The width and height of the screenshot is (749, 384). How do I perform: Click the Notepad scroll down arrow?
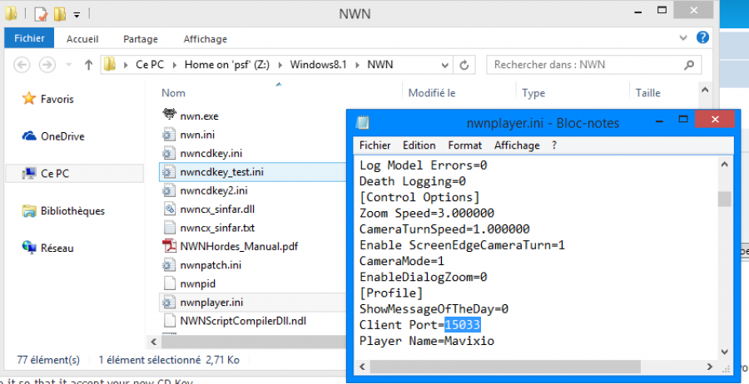(x=724, y=352)
